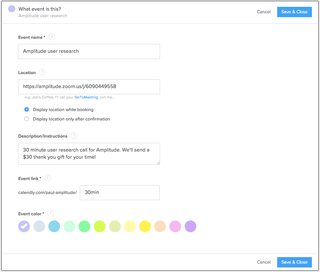This screenshot has width=320, height=272.
Task: Deselect the currently checked lavender color
Action: [x=24, y=226]
